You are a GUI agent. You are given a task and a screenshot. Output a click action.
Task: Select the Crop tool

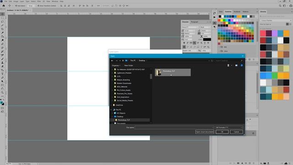2,29
